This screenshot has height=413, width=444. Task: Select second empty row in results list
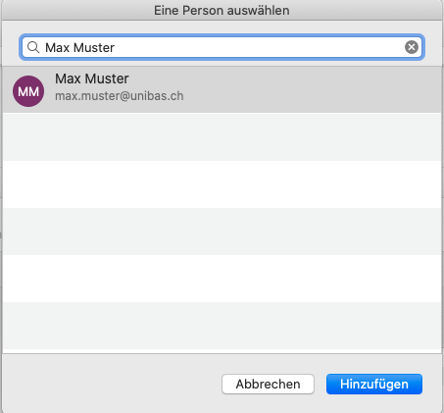click(x=222, y=184)
